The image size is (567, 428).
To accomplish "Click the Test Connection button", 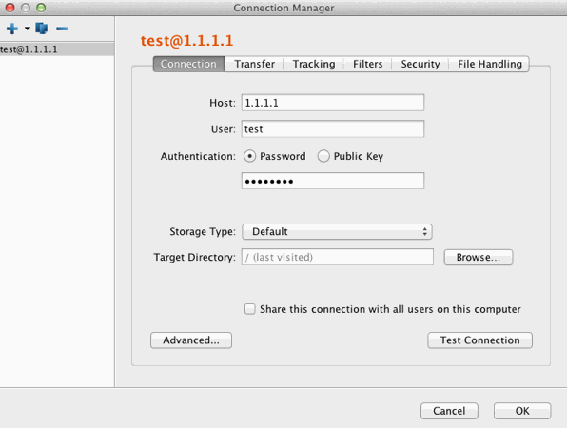I will [x=479, y=340].
